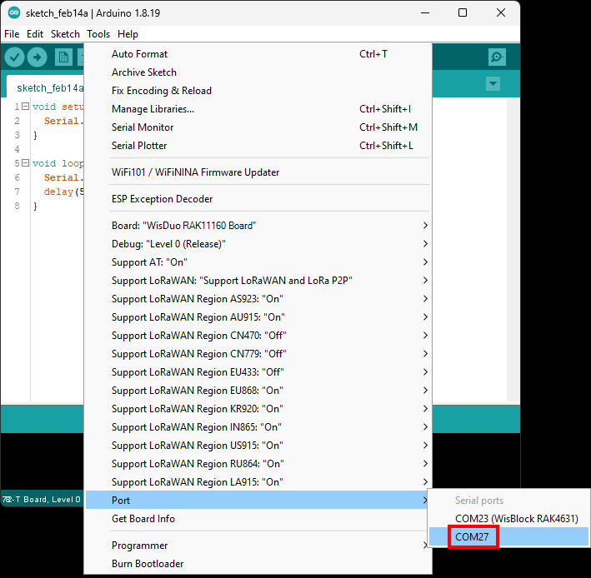
Task: Expand LoRaWAN Region US915 submenu
Action: tap(258, 446)
